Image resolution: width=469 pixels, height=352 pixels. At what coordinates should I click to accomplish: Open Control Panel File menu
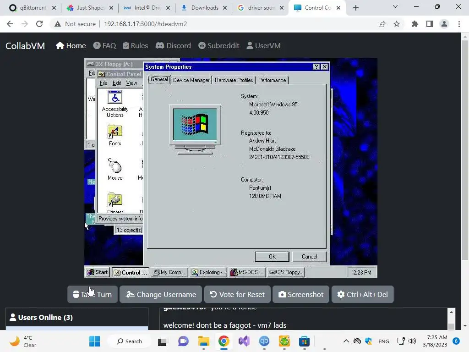tap(104, 83)
